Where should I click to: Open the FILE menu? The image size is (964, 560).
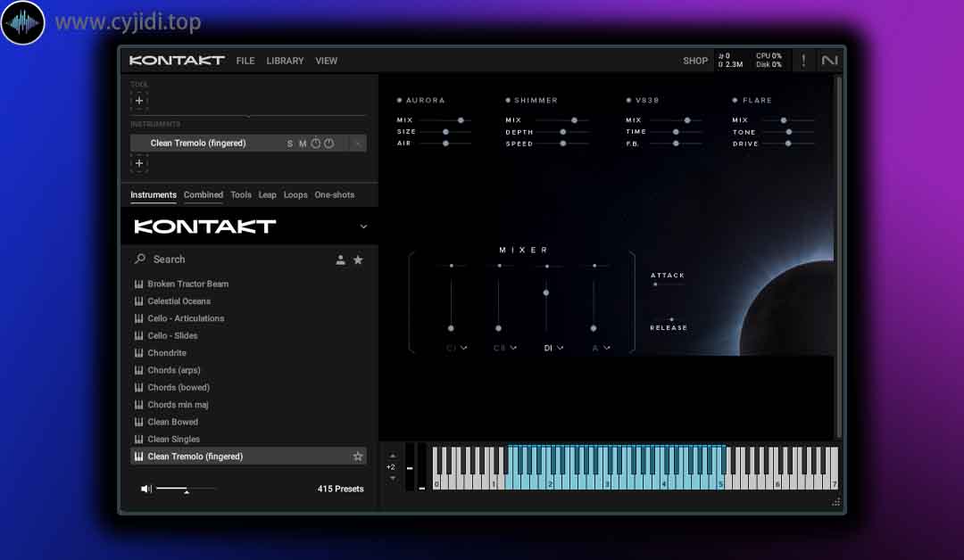[x=245, y=61]
